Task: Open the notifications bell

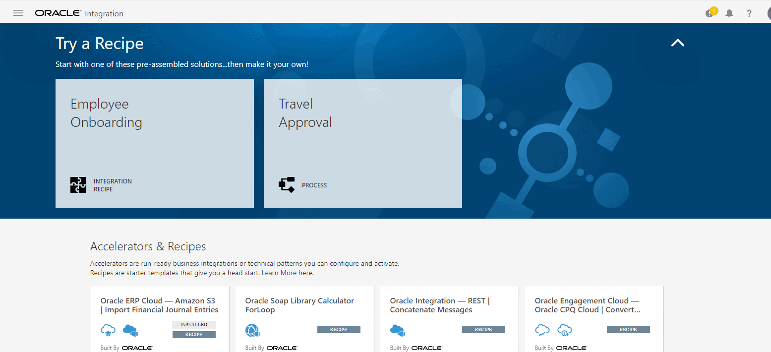Action: pos(729,13)
